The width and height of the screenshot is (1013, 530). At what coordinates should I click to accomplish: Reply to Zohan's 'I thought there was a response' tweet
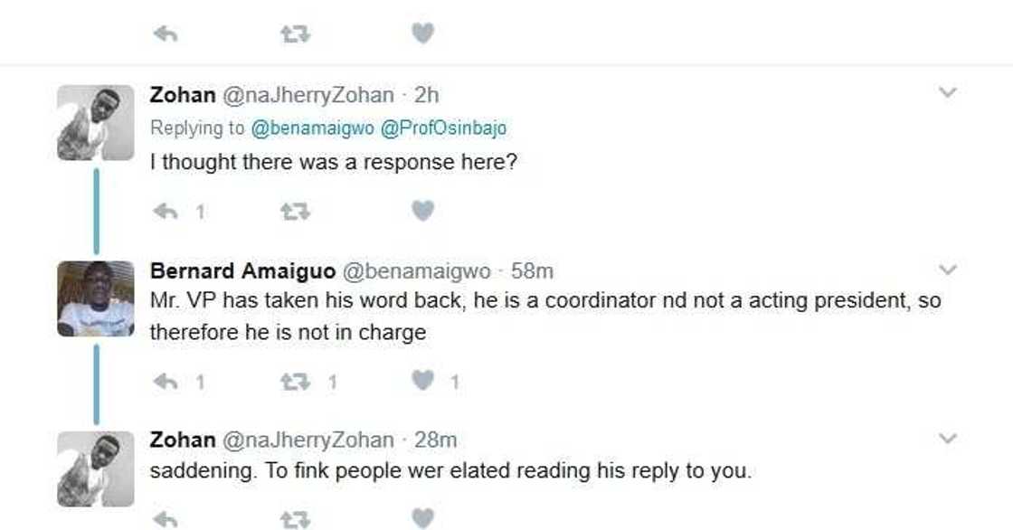pyautogui.click(x=166, y=212)
